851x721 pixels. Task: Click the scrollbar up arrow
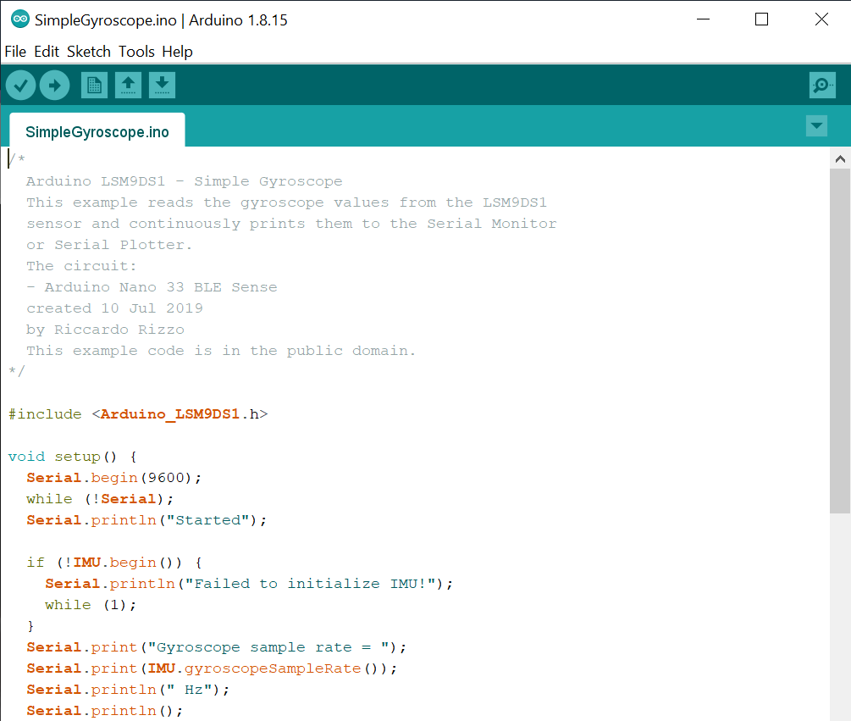click(x=840, y=159)
